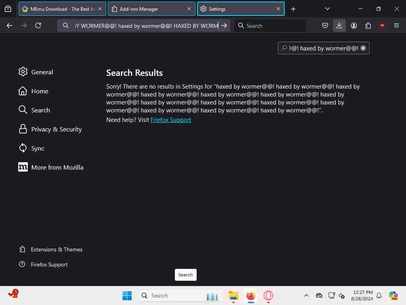Show hidden system tray icons
The width and height of the screenshot is (406, 305).
tap(306, 295)
